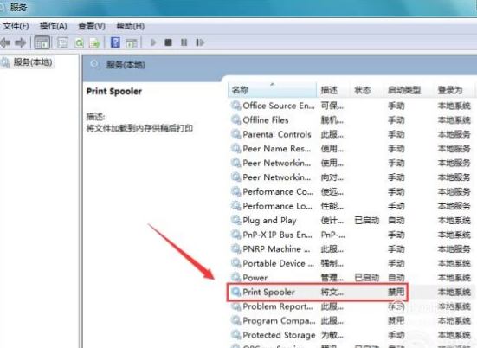The image size is (477, 348).
Task: Click the gear icon beside Power
Action: pos(235,277)
